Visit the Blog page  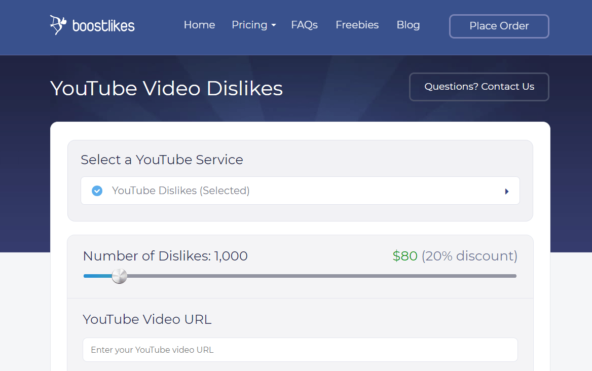408,25
